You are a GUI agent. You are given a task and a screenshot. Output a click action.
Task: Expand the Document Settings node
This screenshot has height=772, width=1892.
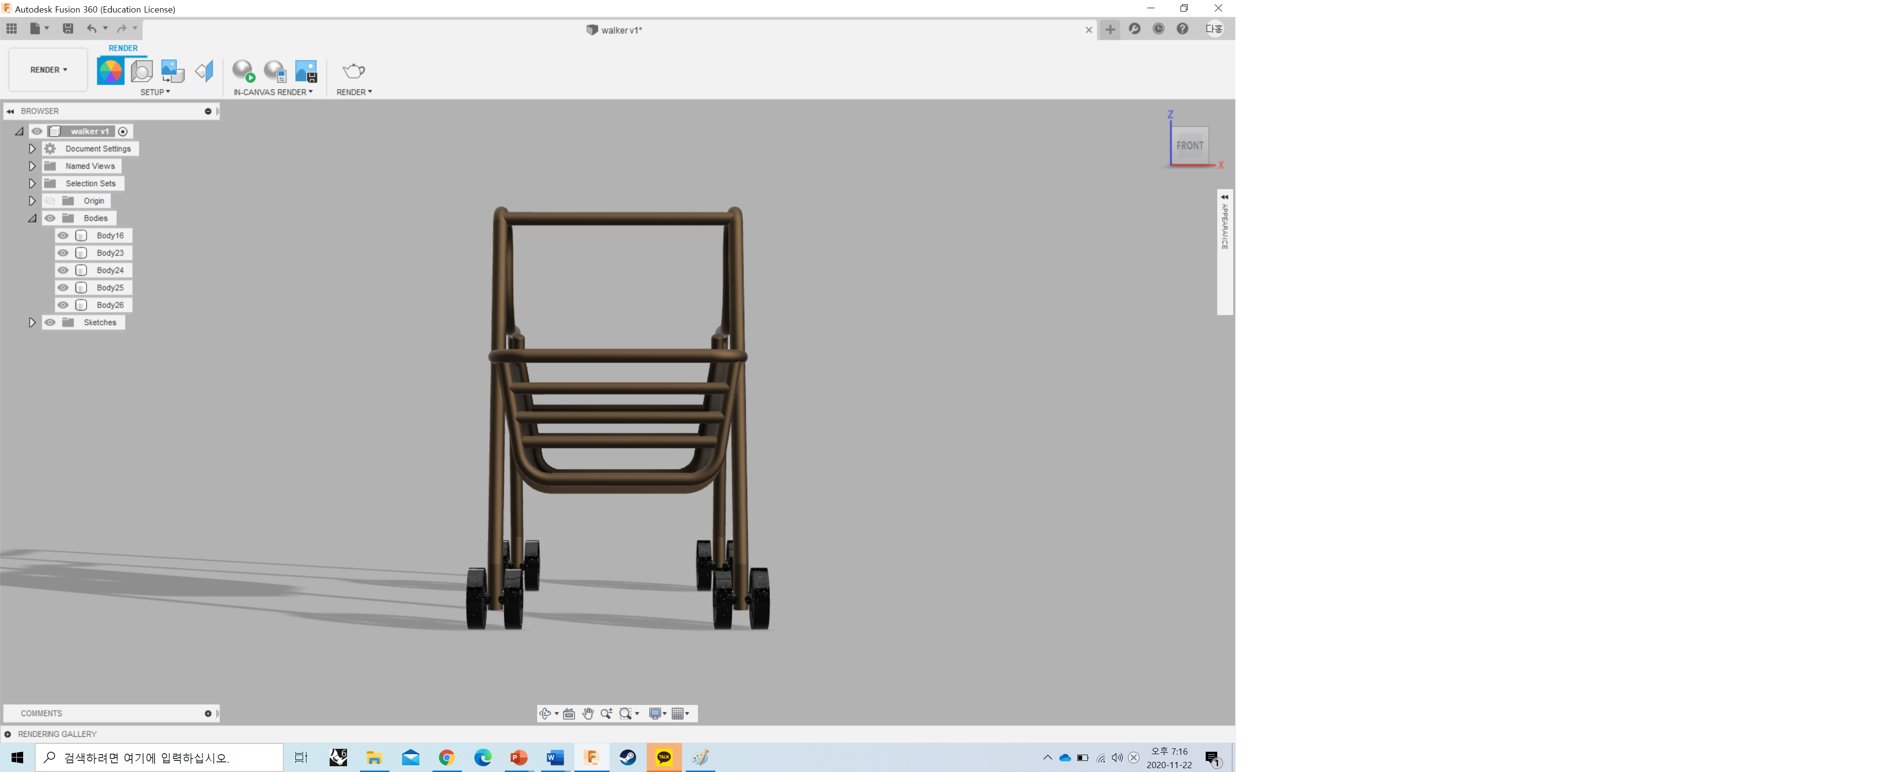pyautogui.click(x=31, y=149)
